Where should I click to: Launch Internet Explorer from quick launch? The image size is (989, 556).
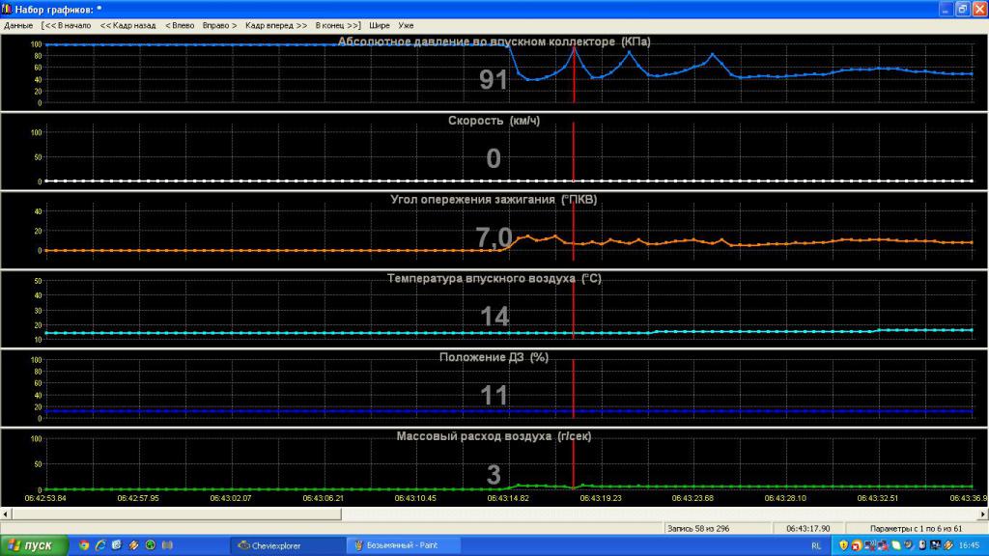click(x=100, y=545)
